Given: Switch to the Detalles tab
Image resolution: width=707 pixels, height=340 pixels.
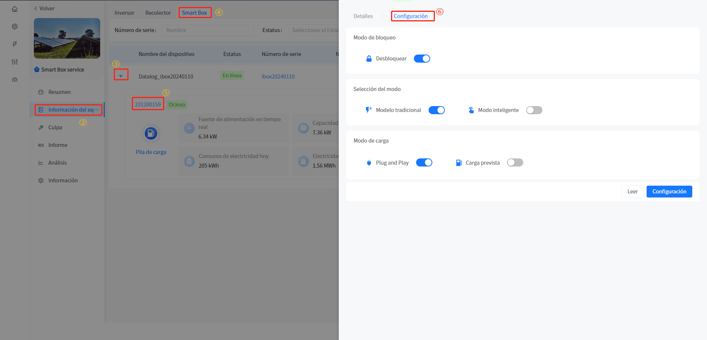Looking at the screenshot, I should pos(363,16).
